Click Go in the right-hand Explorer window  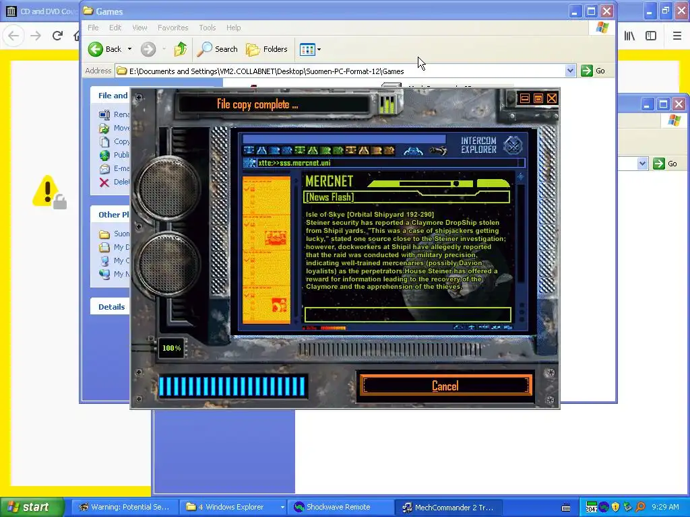pyautogui.click(x=665, y=164)
